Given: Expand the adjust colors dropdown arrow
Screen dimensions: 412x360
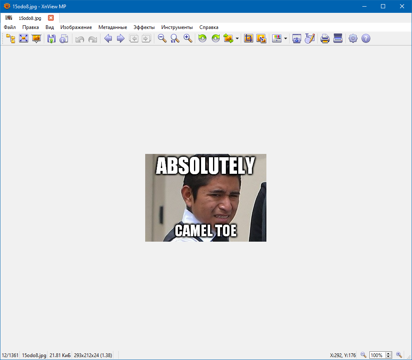Looking at the screenshot, I should point(285,38).
